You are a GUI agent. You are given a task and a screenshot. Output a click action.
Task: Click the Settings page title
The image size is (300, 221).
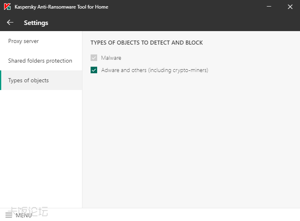(x=36, y=23)
